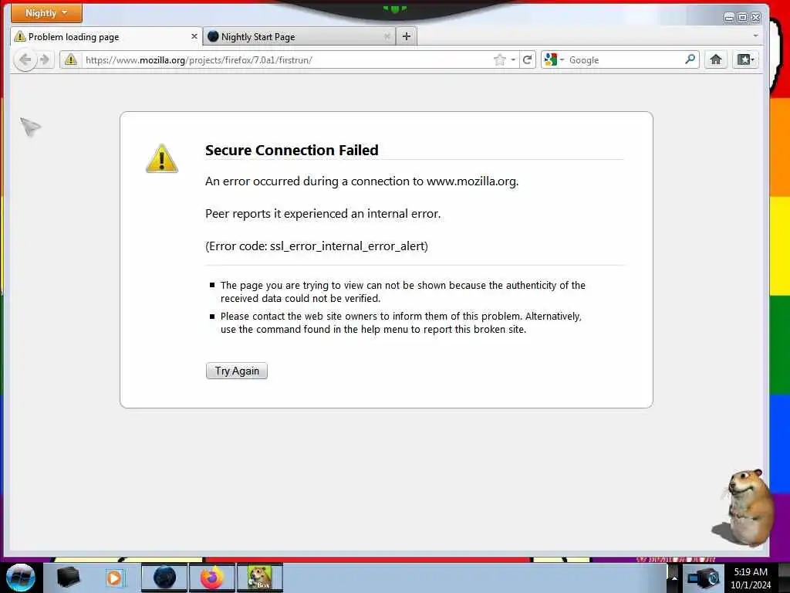Click the yellow warning triangle in error box
Screen dimensions: 790x593
tap(162, 159)
